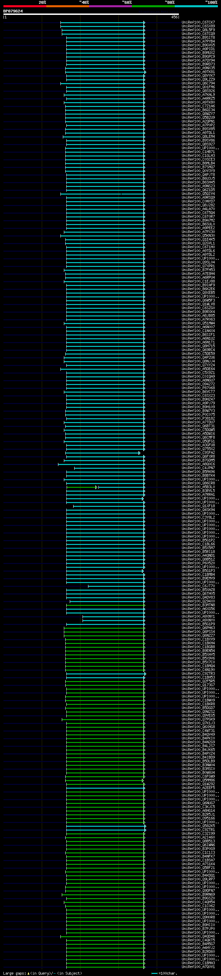Viewport: 221px width, 976px height.
Task: Select hit UniRef100_P60520
Action: (x=198, y=563)
